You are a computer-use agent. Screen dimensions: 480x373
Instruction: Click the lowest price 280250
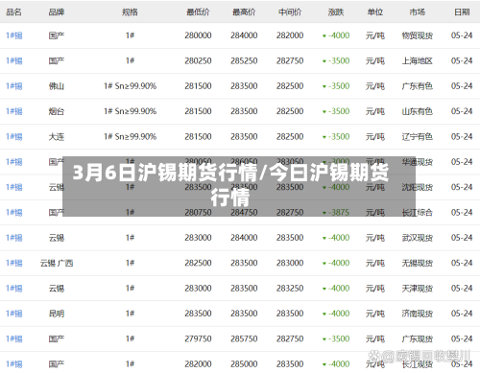coord(198,60)
